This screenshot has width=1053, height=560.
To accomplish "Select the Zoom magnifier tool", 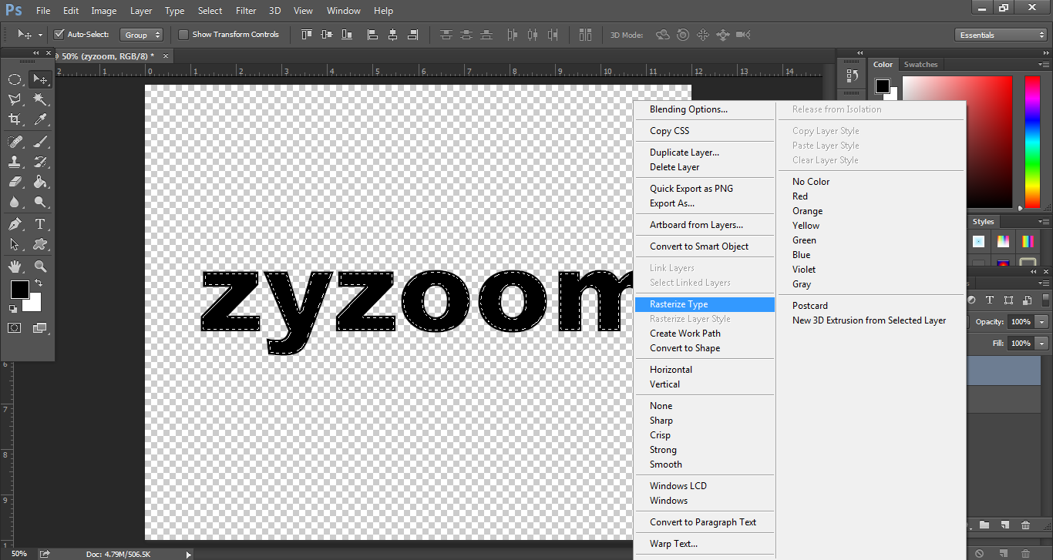I will pyautogui.click(x=40, y=267).
